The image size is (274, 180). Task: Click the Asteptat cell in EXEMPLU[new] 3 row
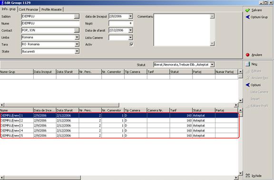coord(204,125)
